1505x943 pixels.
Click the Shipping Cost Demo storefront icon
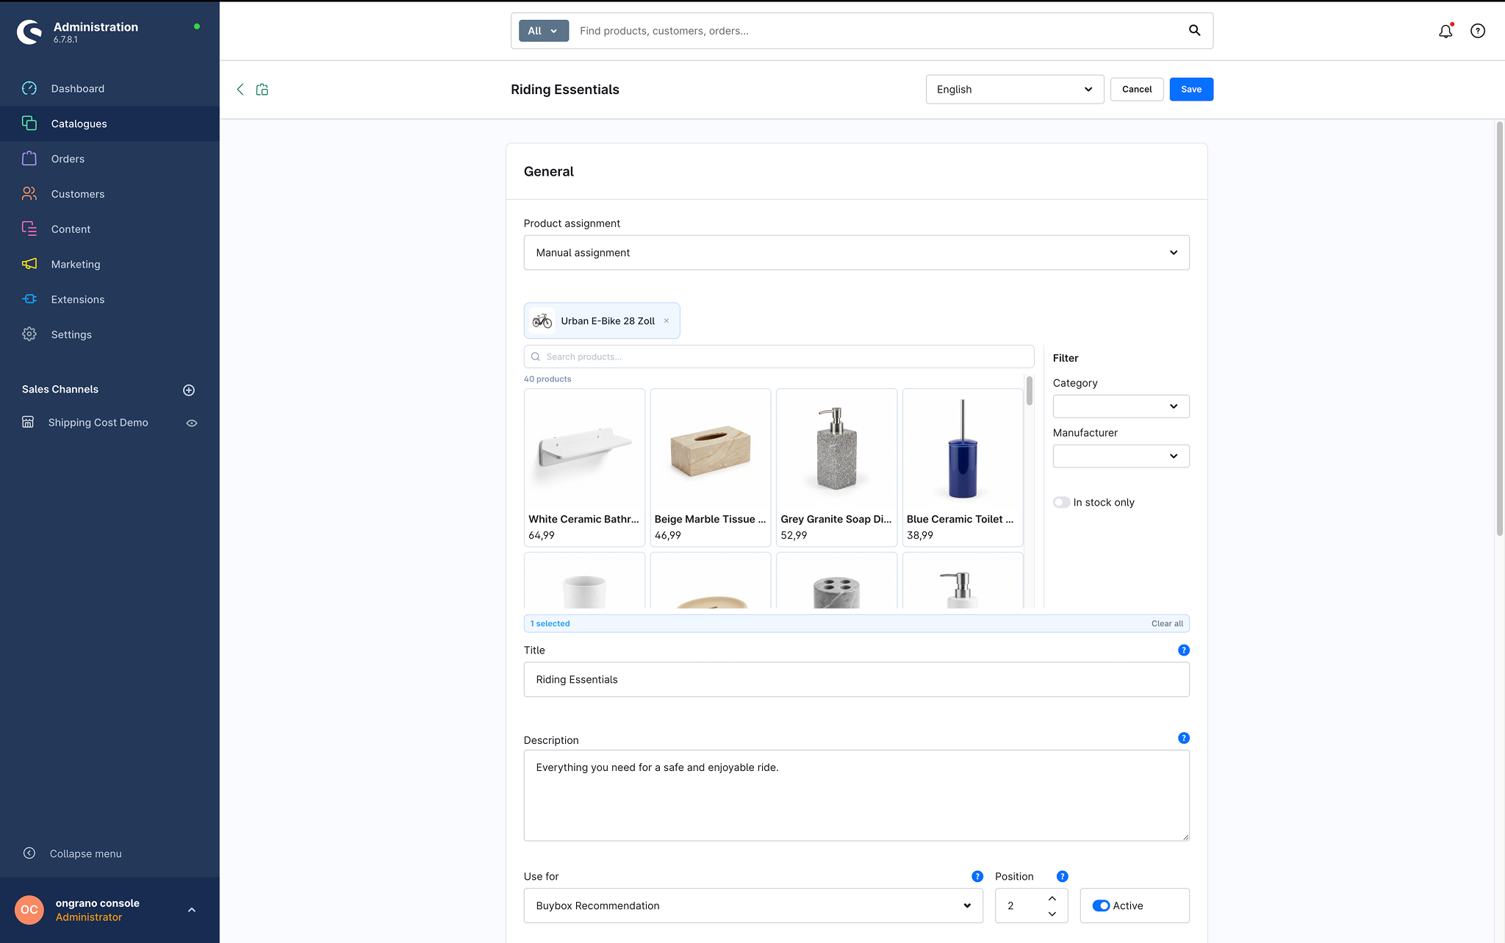pyautogui.click(x=28, y=423)
